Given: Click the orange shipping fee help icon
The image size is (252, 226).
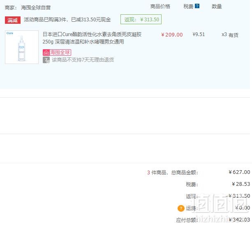Looking at the screenshot, I should pyautogui.click(x=181, y=208).
